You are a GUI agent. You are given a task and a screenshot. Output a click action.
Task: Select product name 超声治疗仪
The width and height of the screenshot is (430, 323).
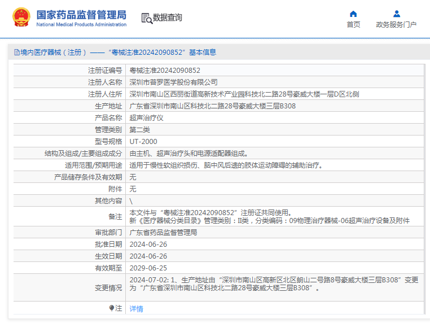pos(147,117)
